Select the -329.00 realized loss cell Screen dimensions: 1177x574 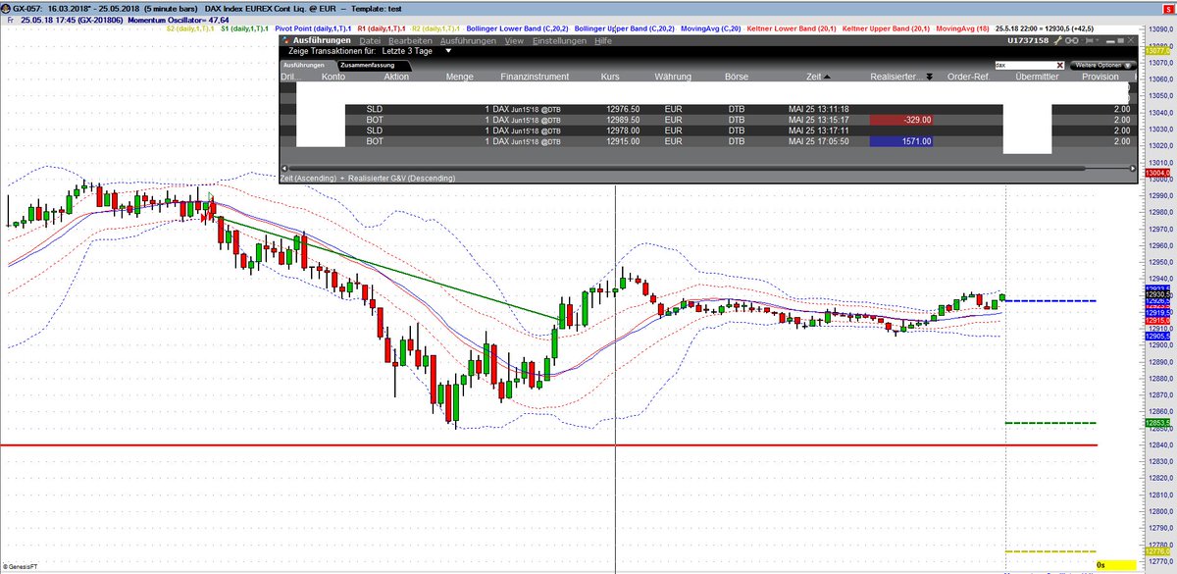click(x=901, y=120)
